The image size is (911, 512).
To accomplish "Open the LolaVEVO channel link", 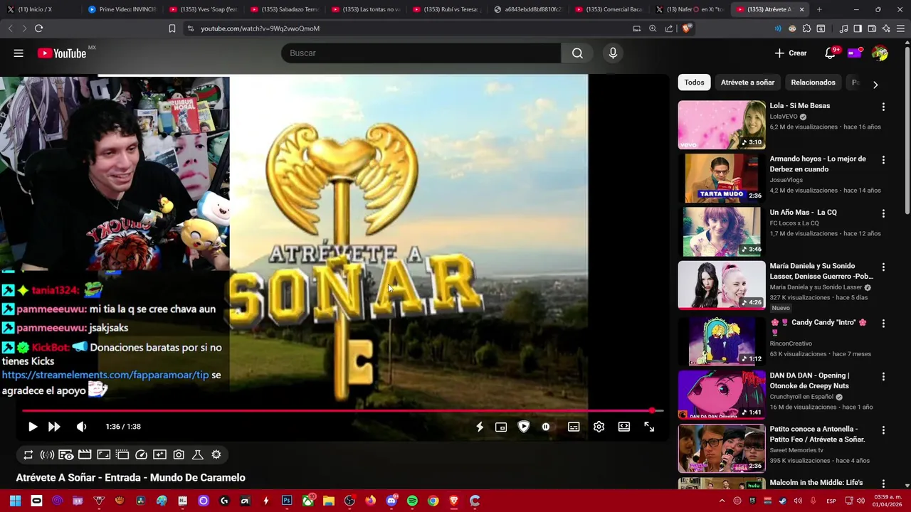I will [x=784, y=117].
